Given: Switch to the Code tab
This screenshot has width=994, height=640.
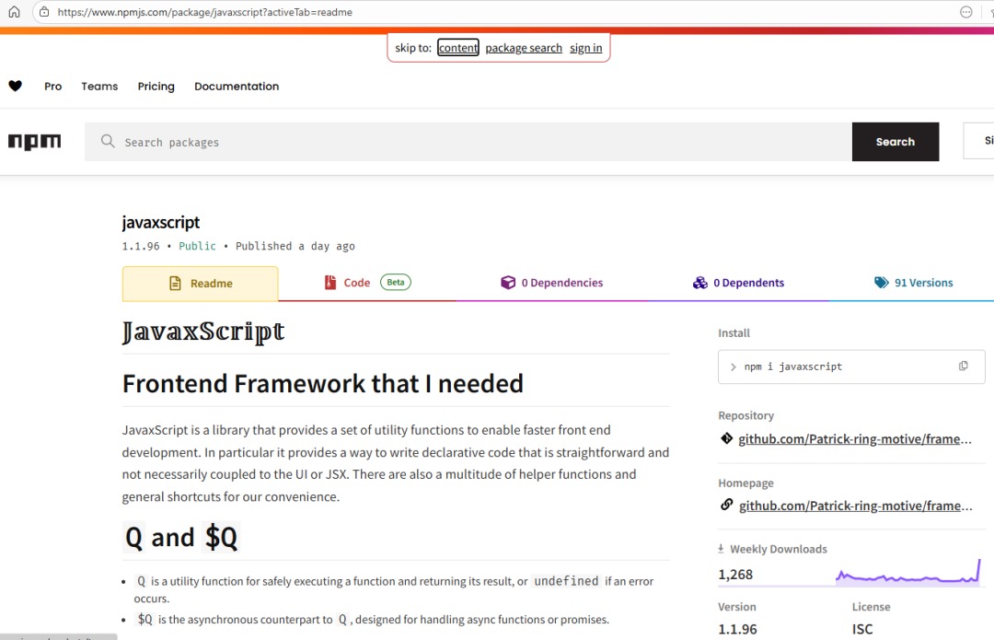Looking at the screenshot, I should coord(367,283).
